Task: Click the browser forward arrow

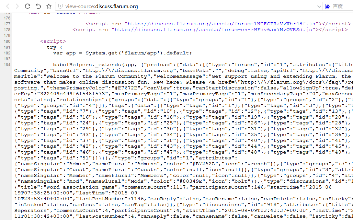Action: point(17,6)
